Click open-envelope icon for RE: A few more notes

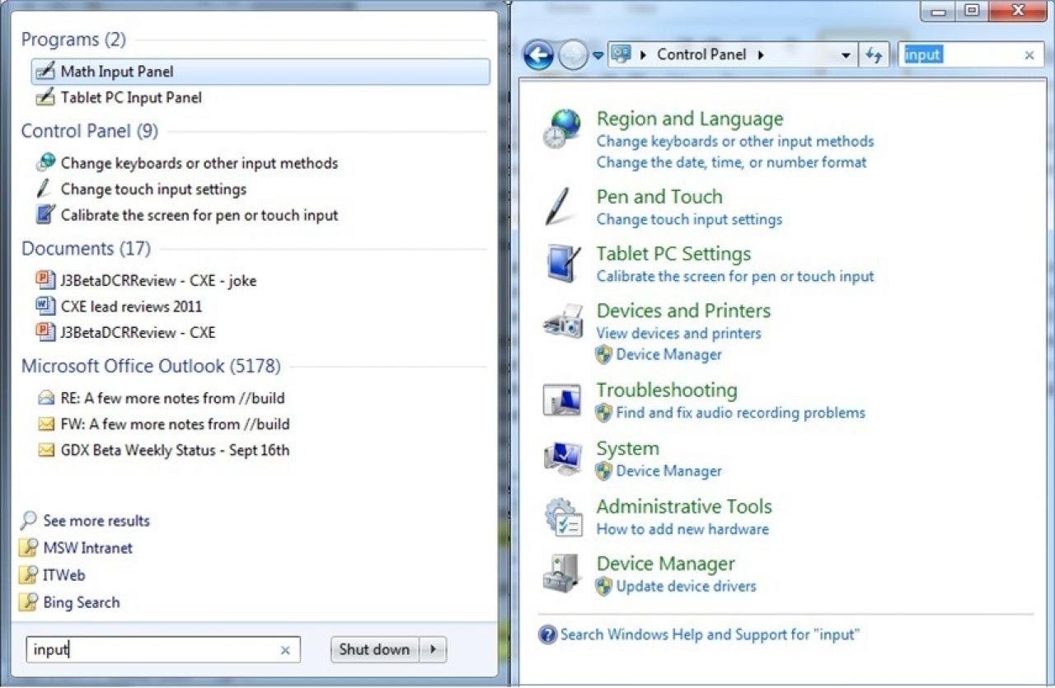pos(46,398)
